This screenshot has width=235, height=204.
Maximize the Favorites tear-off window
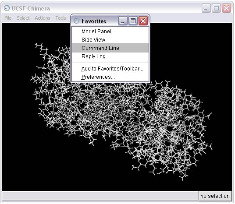click(133, 21)
